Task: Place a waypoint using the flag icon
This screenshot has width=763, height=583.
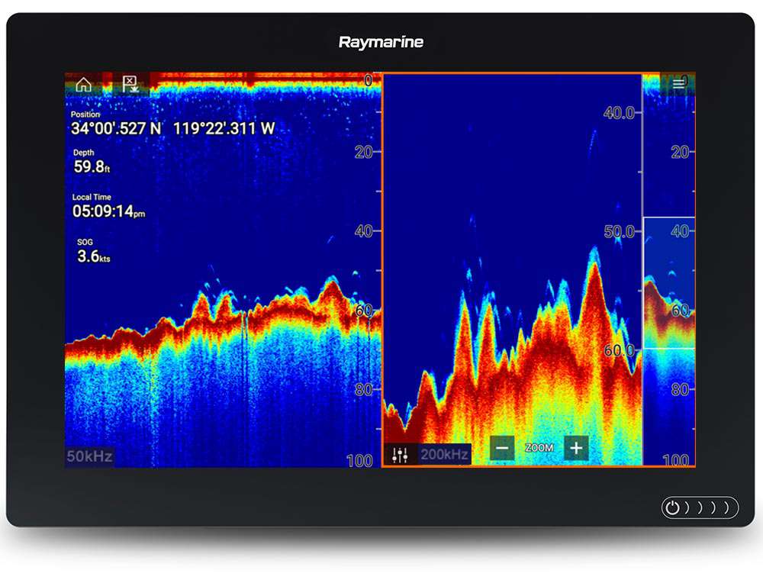Action: pos(130,84)
